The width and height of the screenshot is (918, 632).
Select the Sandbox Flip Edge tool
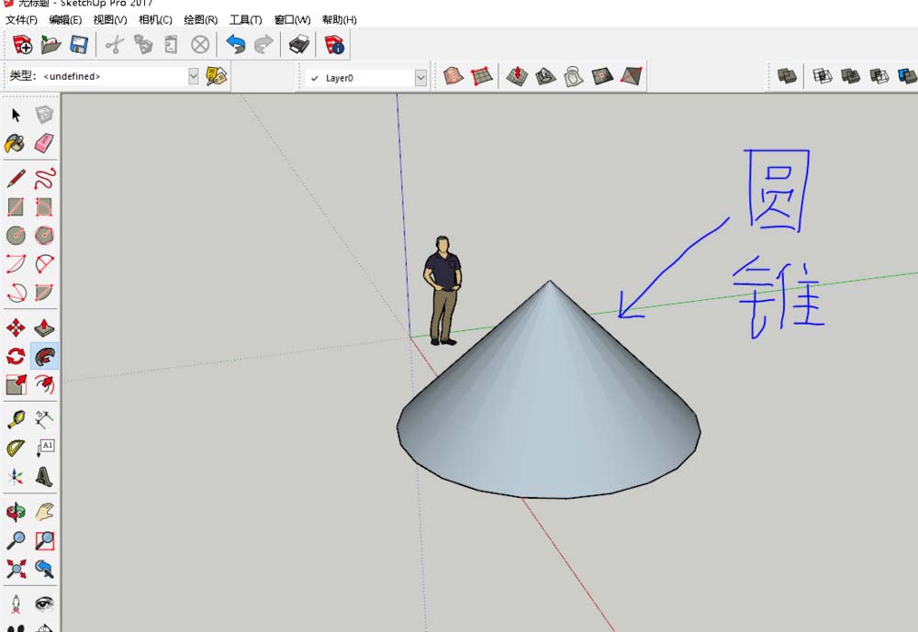tap(632, 76)
